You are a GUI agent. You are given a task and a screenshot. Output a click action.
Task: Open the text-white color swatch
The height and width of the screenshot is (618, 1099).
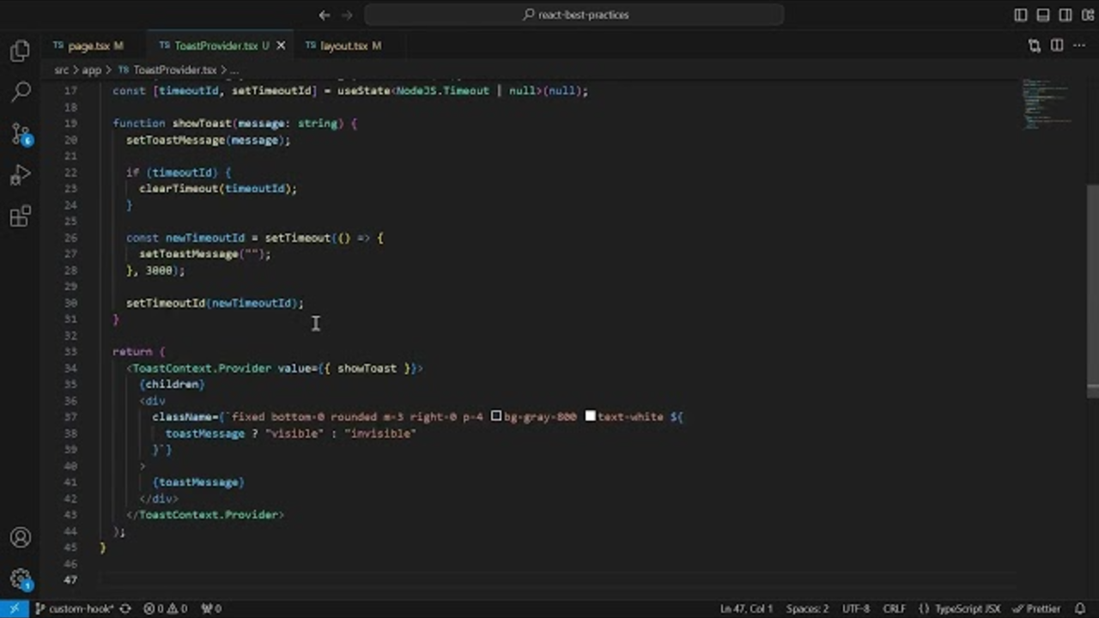pyautogui.click(x=590, y=416)
